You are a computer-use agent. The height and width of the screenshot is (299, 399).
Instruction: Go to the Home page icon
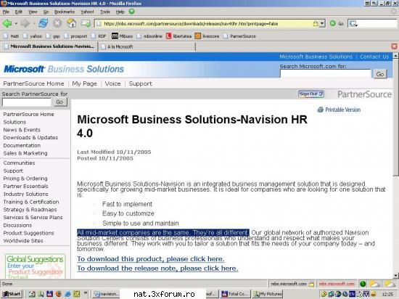[x=72, y=23]
